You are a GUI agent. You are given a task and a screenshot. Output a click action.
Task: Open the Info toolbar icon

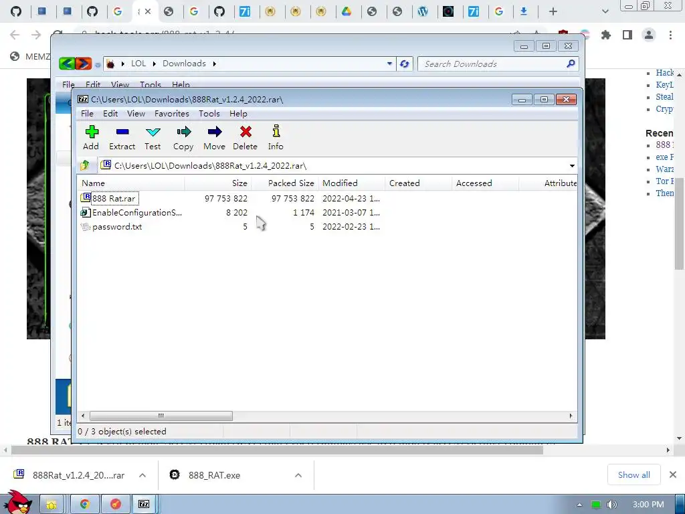(x=276, y=138)
